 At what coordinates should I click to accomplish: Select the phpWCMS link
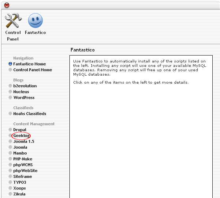point(23,165)
